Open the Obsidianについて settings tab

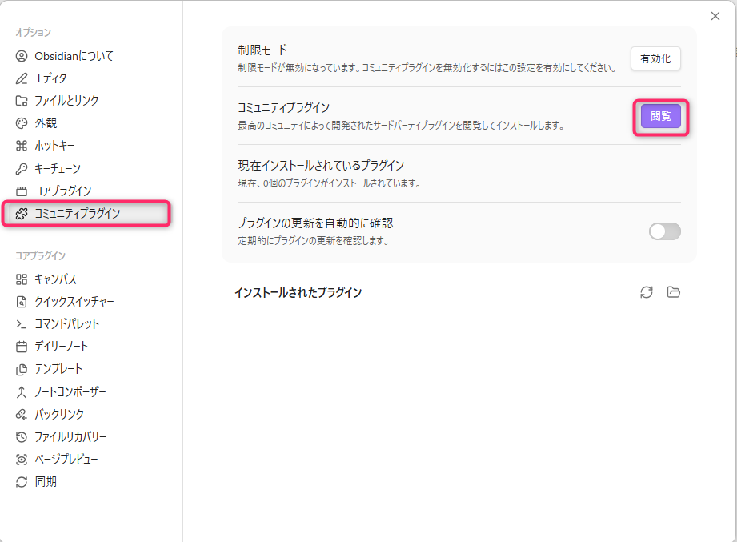[x=74, y=56]
